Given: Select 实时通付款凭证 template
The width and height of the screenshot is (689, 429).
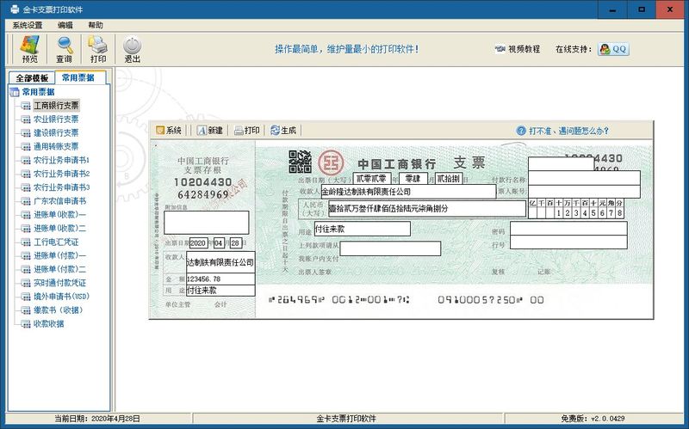Looking at the screenshot, I should point(60,283).
